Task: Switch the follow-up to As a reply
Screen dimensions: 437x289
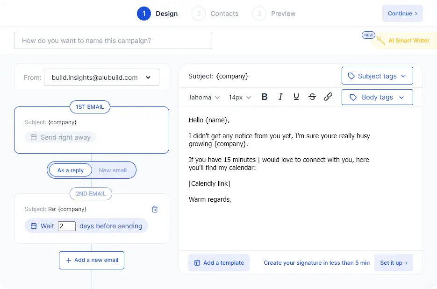Action: click(71, 170)
